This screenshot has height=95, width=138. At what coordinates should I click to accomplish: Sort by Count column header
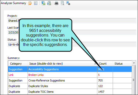[x=105, y=64]
